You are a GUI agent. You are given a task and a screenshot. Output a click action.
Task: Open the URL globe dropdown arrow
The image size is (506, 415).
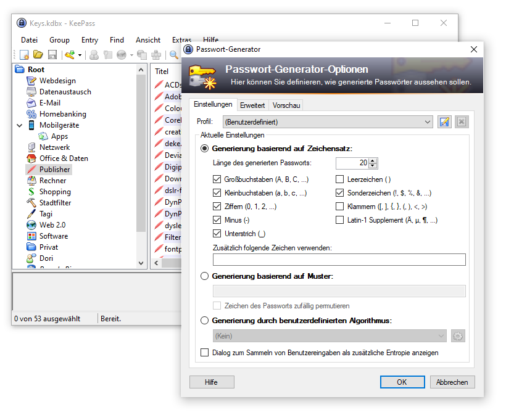pyautogui.click(x=131, y=55)
